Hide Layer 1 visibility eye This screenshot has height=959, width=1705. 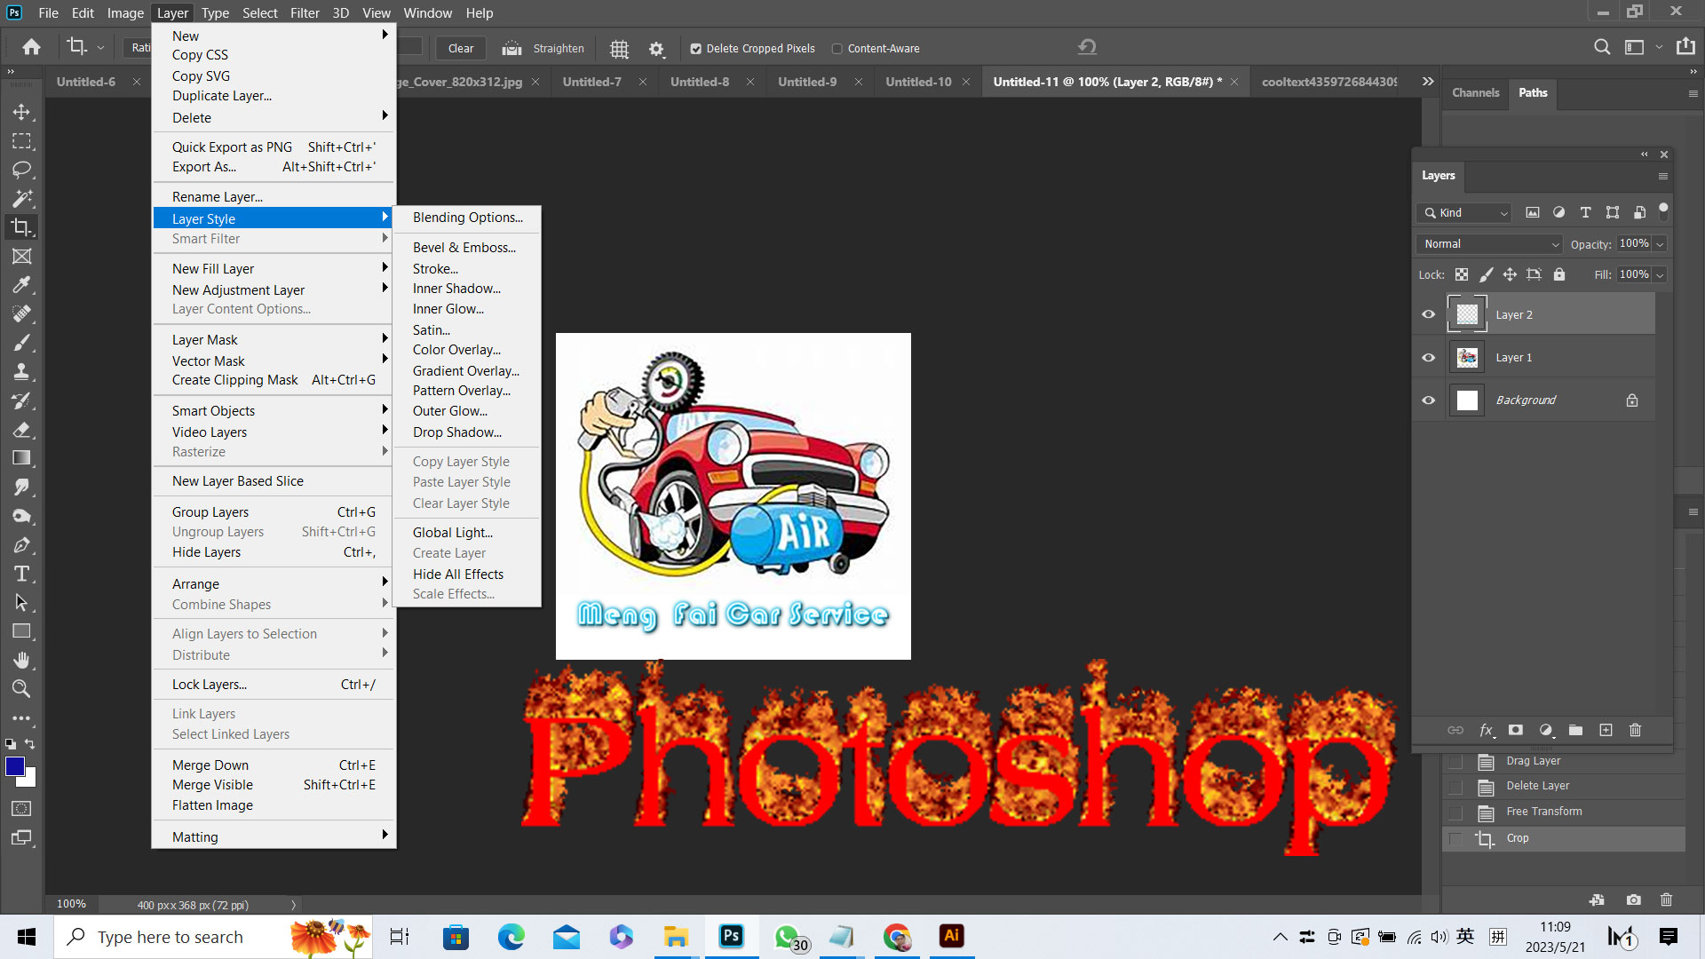[x=1428, y=357]
